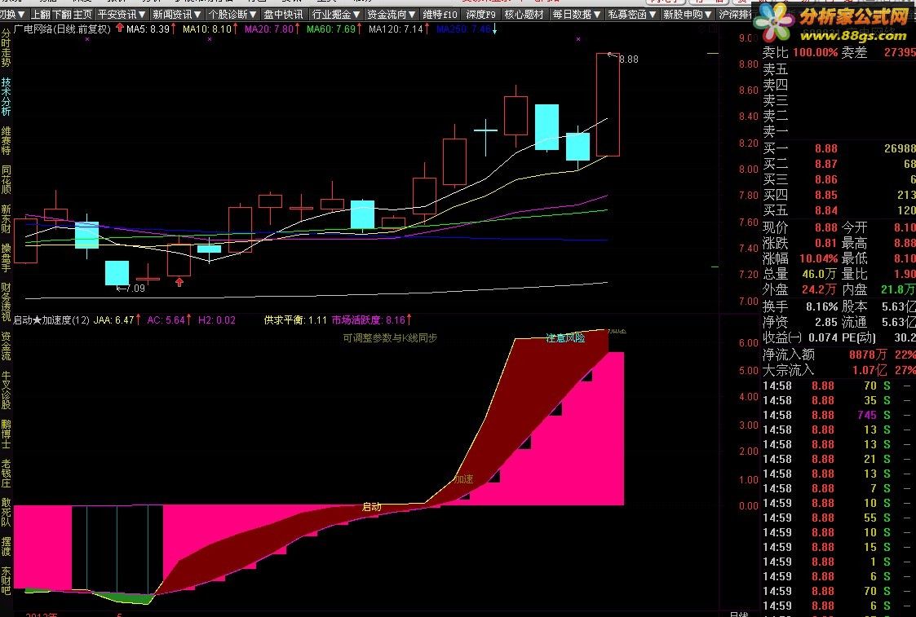Open the 私募密函 dropdown
The image size is (916, 617).
(x=632, y=14)
